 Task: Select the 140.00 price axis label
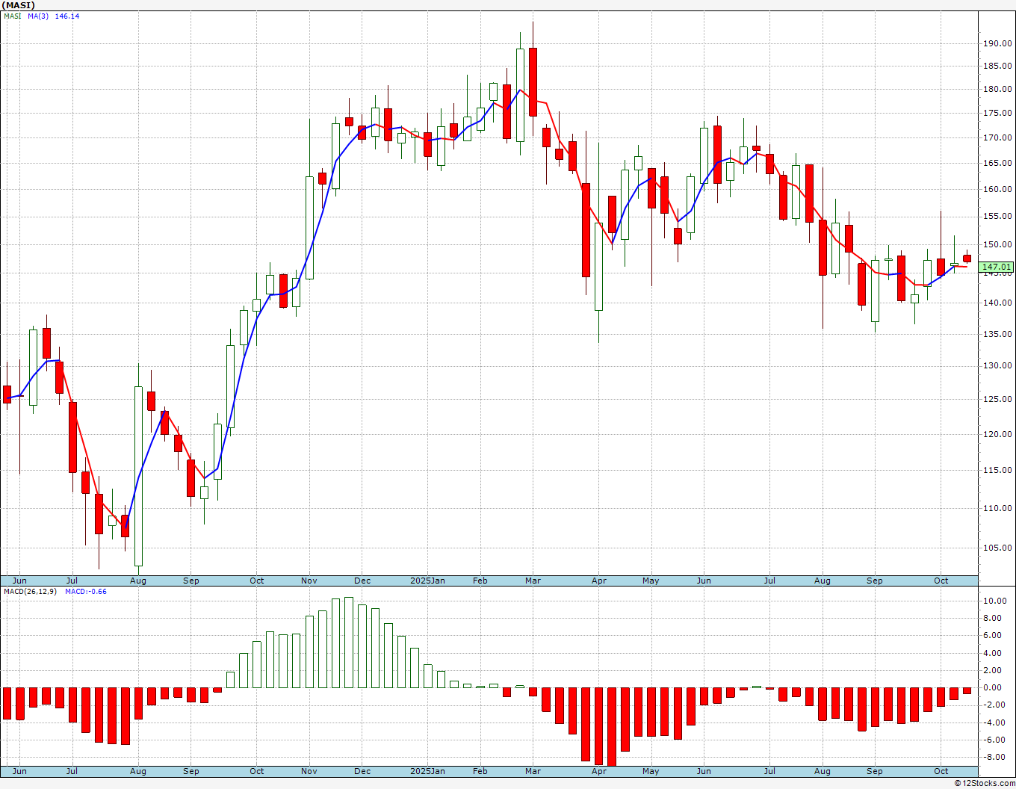(x=997, y=303)
